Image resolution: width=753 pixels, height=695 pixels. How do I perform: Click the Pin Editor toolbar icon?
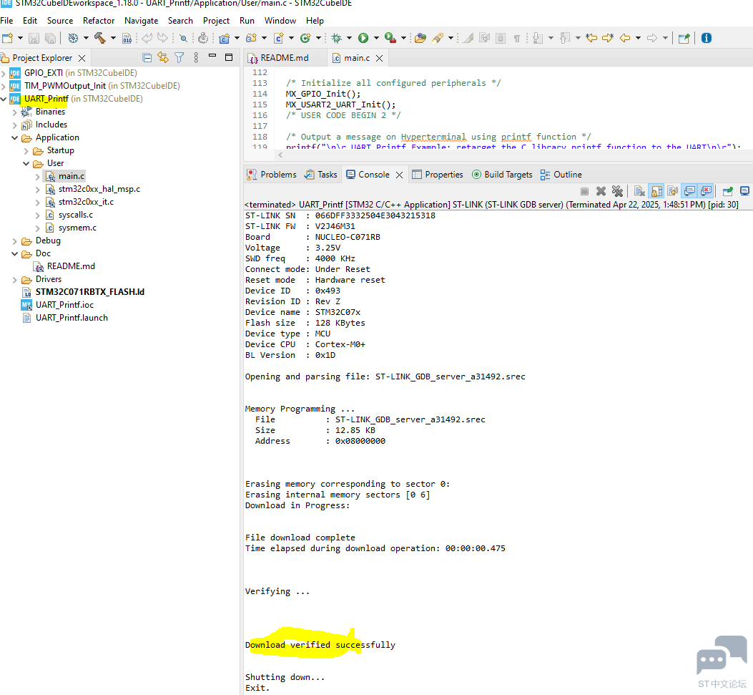684,39
